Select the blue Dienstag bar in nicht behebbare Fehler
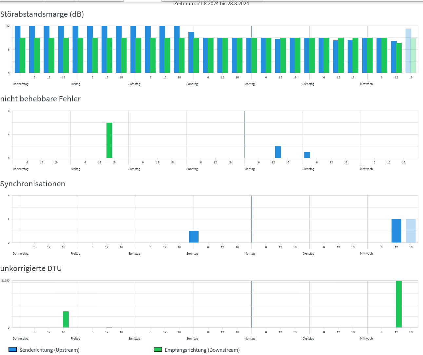This screenshot has width=423, height=355. point(307,155)
